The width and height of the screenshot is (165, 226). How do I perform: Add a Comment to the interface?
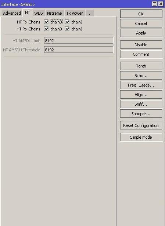(141, 54)
